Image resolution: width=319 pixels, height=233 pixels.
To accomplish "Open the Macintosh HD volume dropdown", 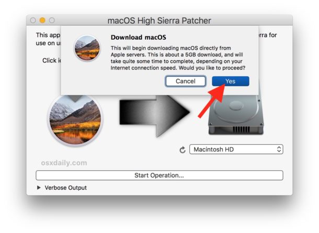I will [236, 149].
